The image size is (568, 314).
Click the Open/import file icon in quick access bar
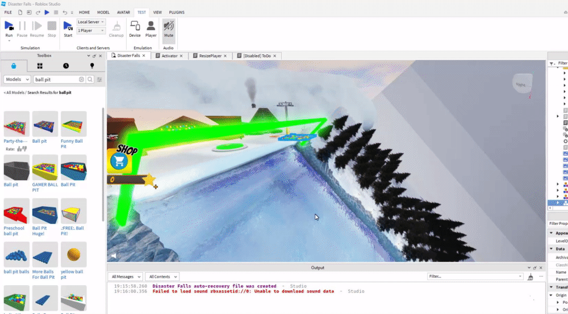click(29, 12)
